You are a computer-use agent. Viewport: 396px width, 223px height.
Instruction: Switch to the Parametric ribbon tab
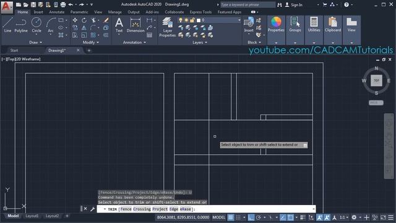click(x=79, y=12)
